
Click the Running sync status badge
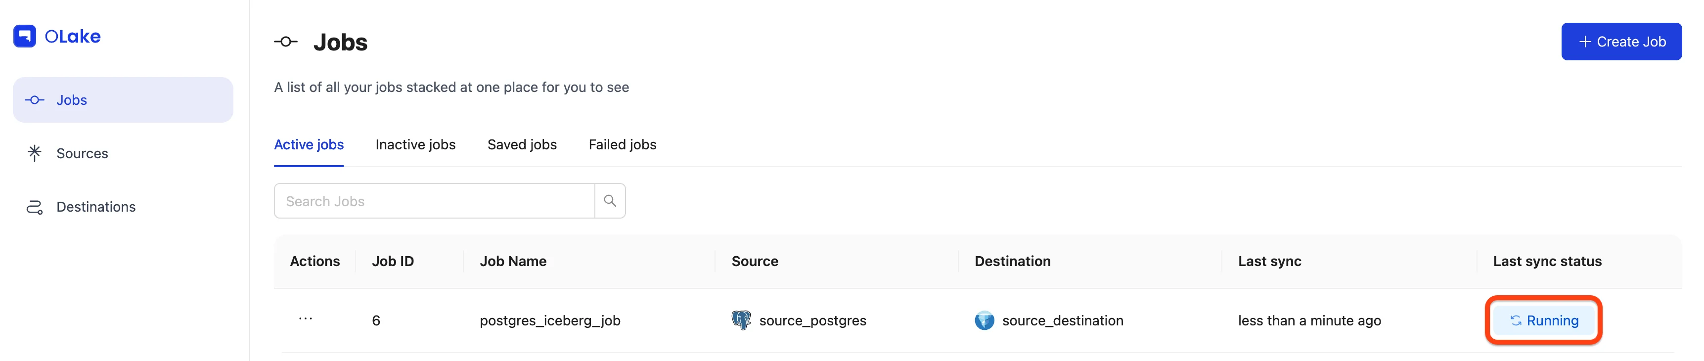(x=1543, y=320)
